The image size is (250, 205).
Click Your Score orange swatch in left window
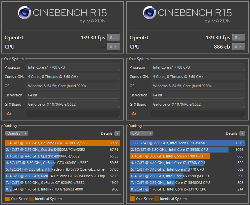[7, 199]
